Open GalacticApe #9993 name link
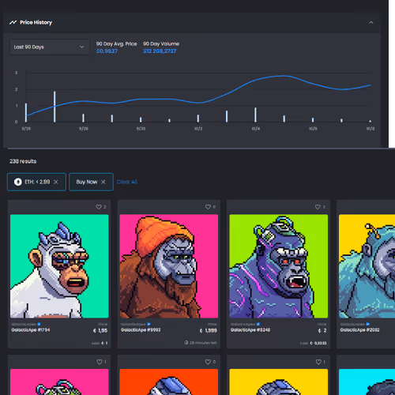395x395 pixels. tap(141, 330)
